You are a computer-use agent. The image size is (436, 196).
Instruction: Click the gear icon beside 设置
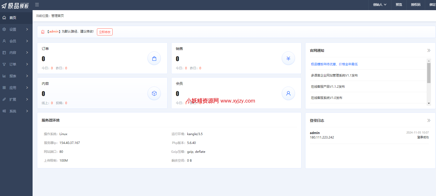click(x=4, y=29)
